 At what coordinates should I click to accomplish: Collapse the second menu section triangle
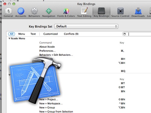[9, 75]
